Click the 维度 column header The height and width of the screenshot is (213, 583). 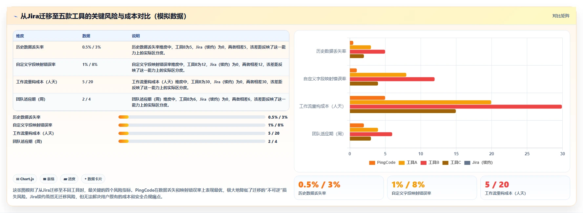coord(20,36)
